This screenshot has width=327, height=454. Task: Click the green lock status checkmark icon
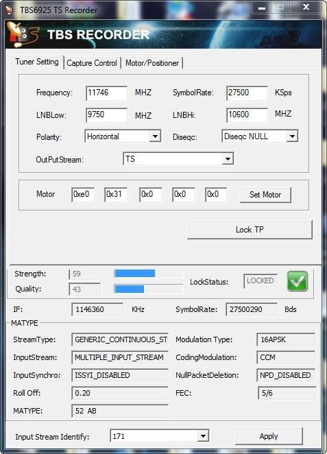(298, 281)
